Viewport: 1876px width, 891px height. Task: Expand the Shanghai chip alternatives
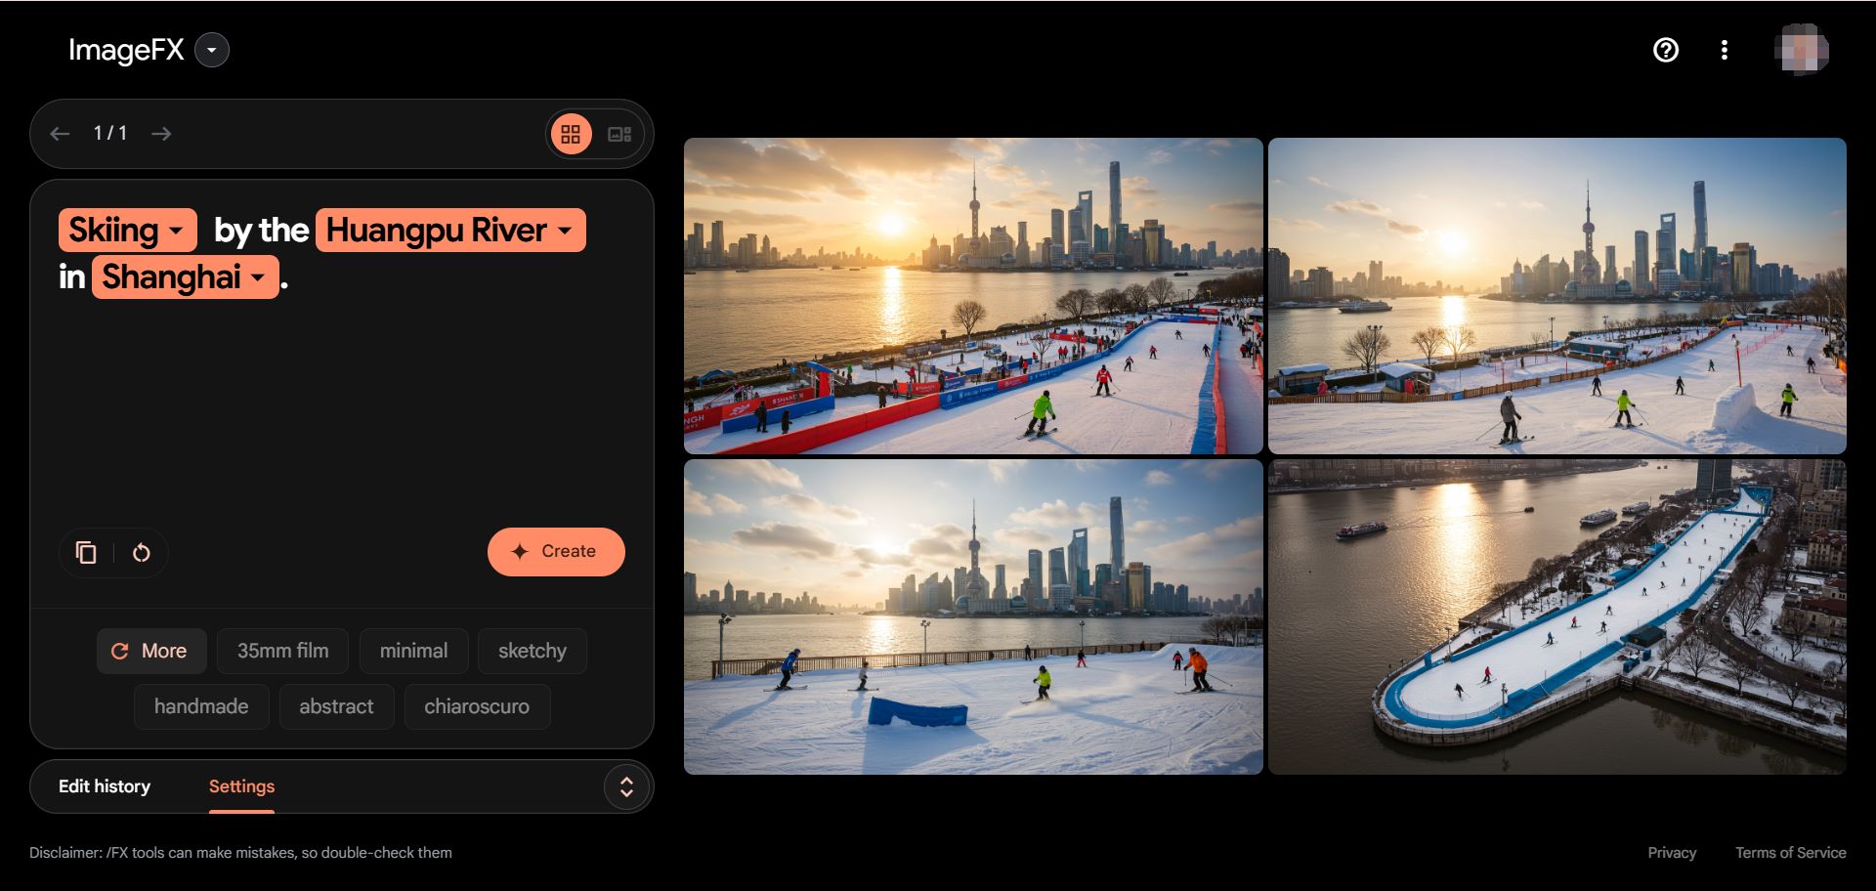click(186, 277)
